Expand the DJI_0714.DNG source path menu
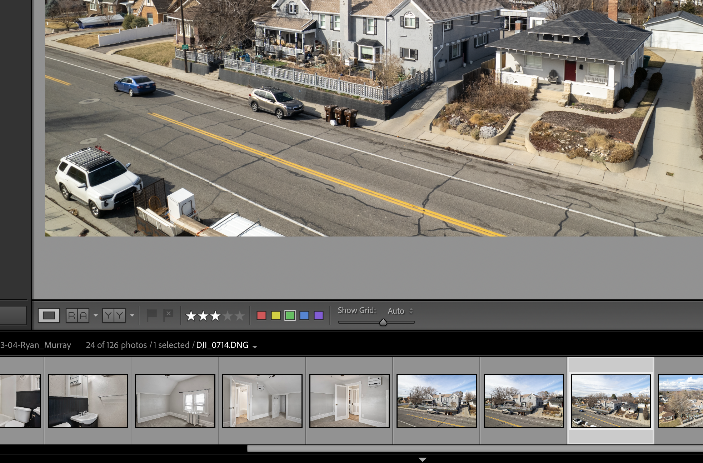The height and width of the screenshot is (463, 703). tap(255, 347)
